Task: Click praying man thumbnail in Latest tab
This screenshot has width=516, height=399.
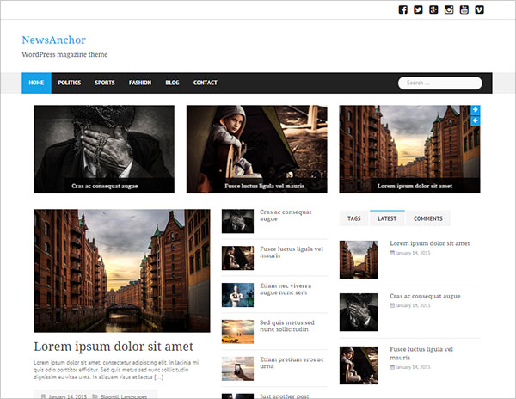Action: [359, 312]
